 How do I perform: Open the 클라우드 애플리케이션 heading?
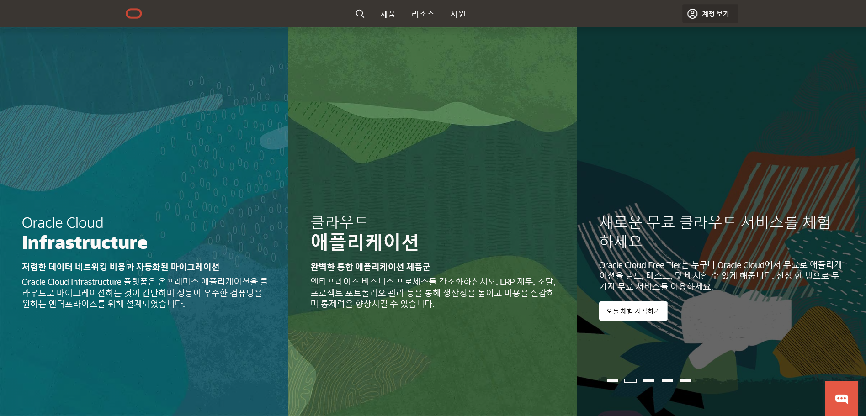(x=365, y=233)
